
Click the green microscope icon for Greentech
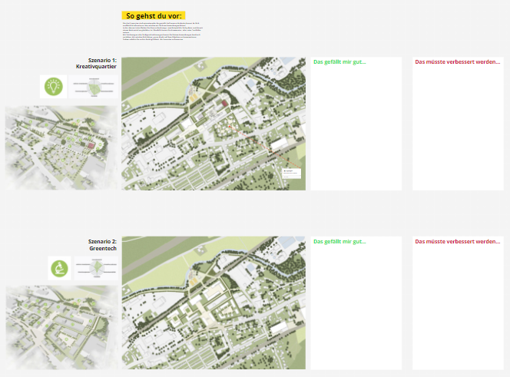(59, 268)
